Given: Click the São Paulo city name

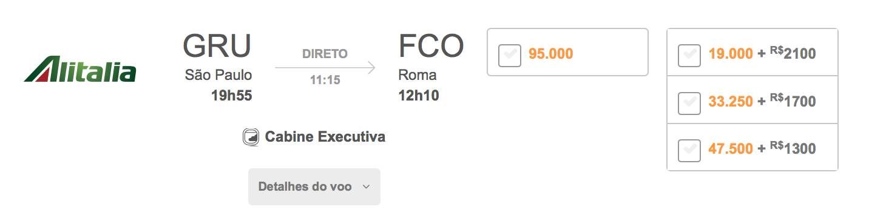Looking at the screenshot, I should point(218,76).
